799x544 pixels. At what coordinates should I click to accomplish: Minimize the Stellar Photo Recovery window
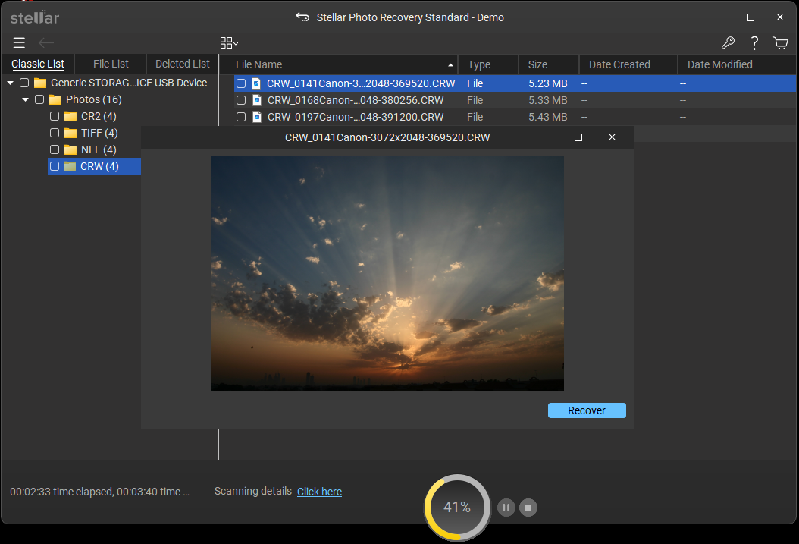720,17
